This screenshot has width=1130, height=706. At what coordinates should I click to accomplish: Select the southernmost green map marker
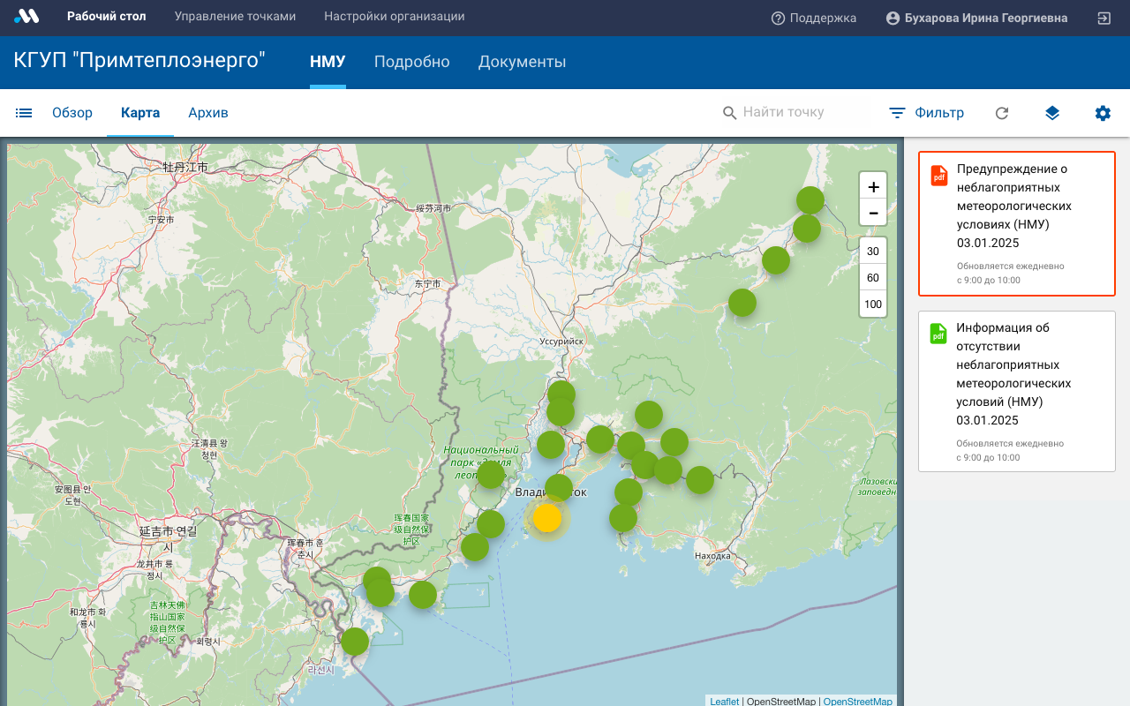click(x=355, y=641)
